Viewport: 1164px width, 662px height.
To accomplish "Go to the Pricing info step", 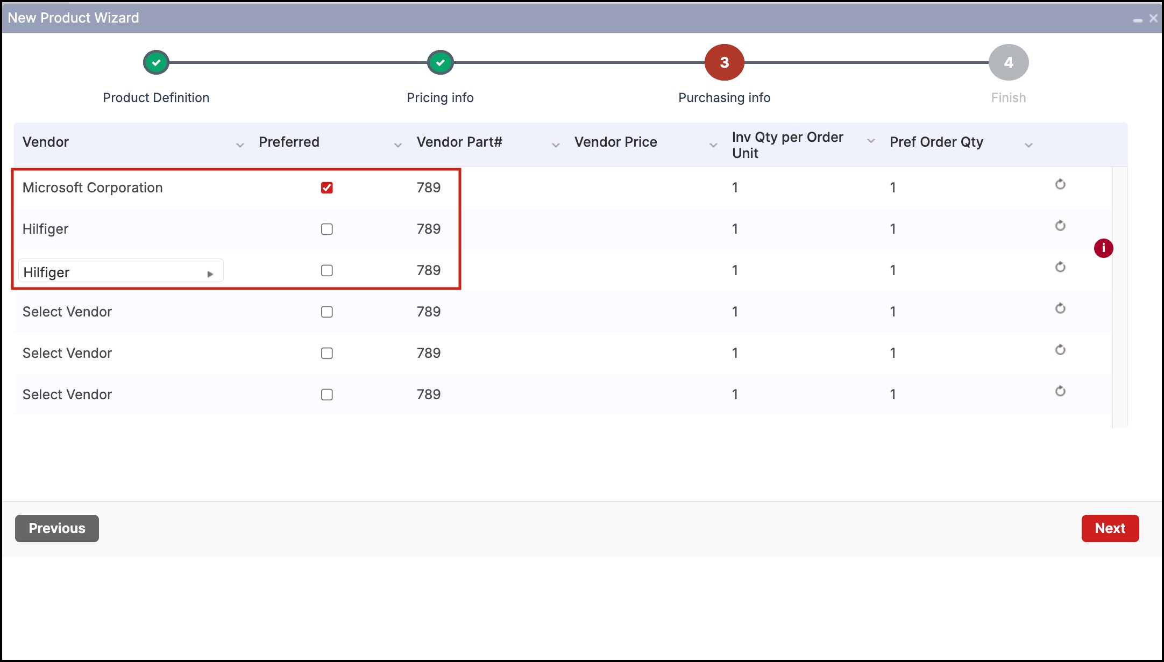I will (x=440, y=62).
